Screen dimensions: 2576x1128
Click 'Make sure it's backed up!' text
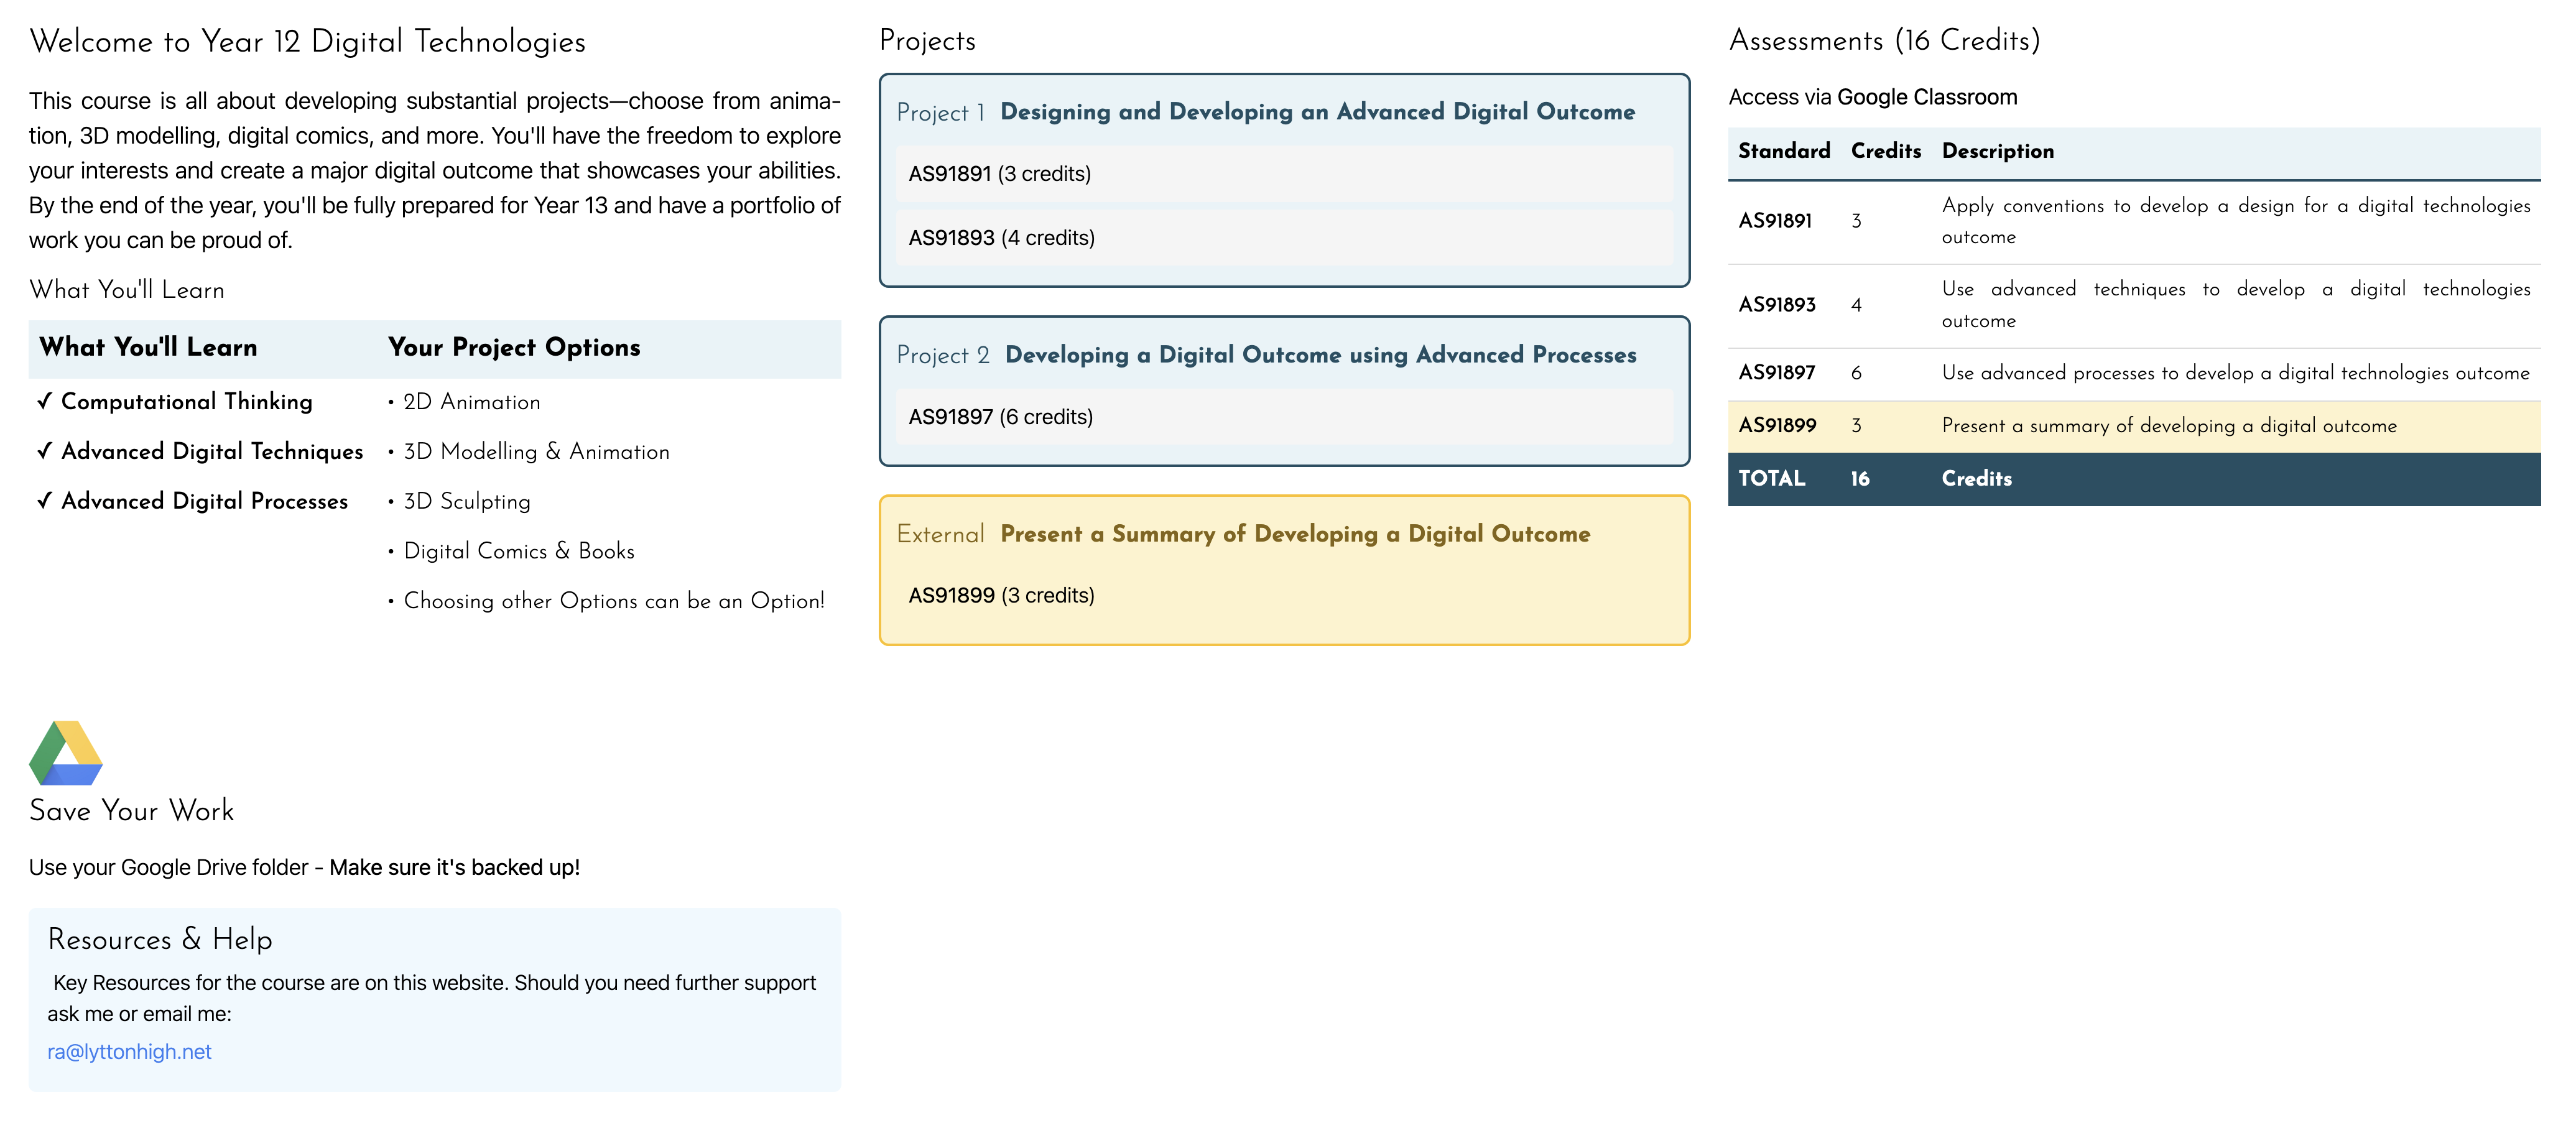pyautogui.click(x=454, y=867)
